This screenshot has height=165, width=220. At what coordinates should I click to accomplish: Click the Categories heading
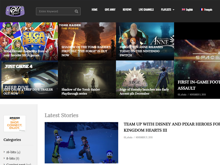coord(12,140)
